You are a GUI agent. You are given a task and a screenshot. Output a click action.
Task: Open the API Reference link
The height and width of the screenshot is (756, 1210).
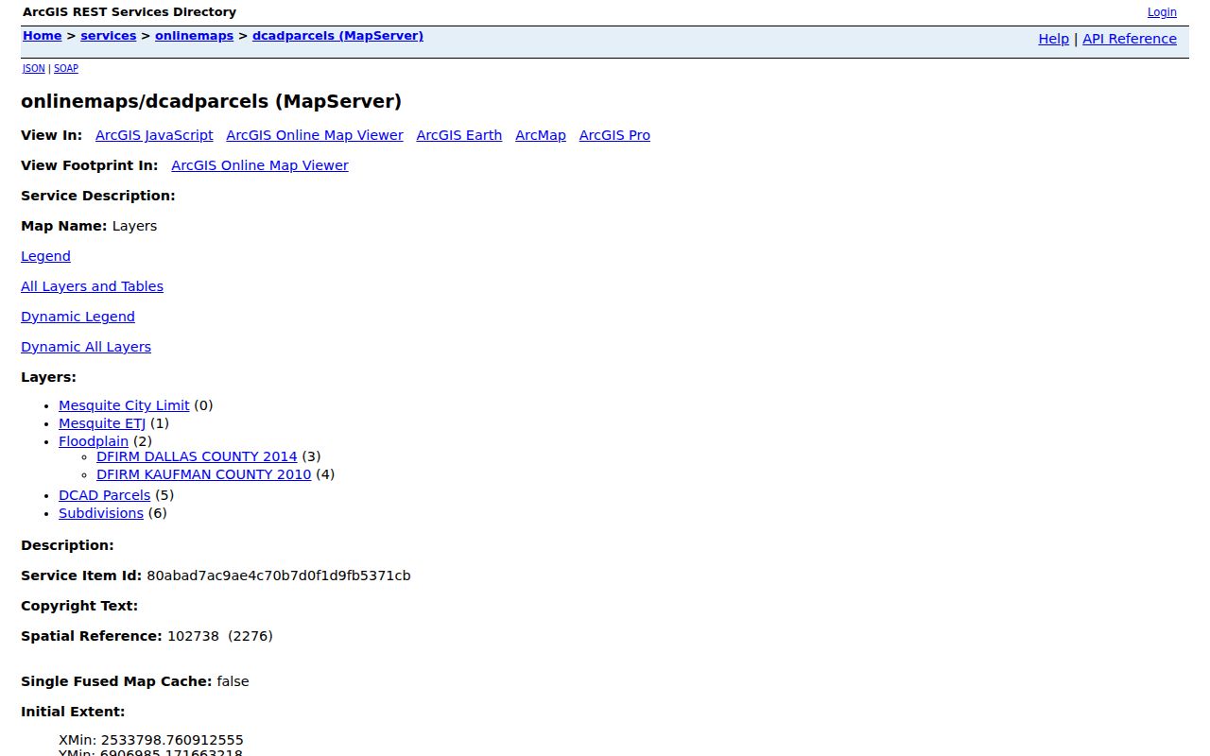[1130, 39]
